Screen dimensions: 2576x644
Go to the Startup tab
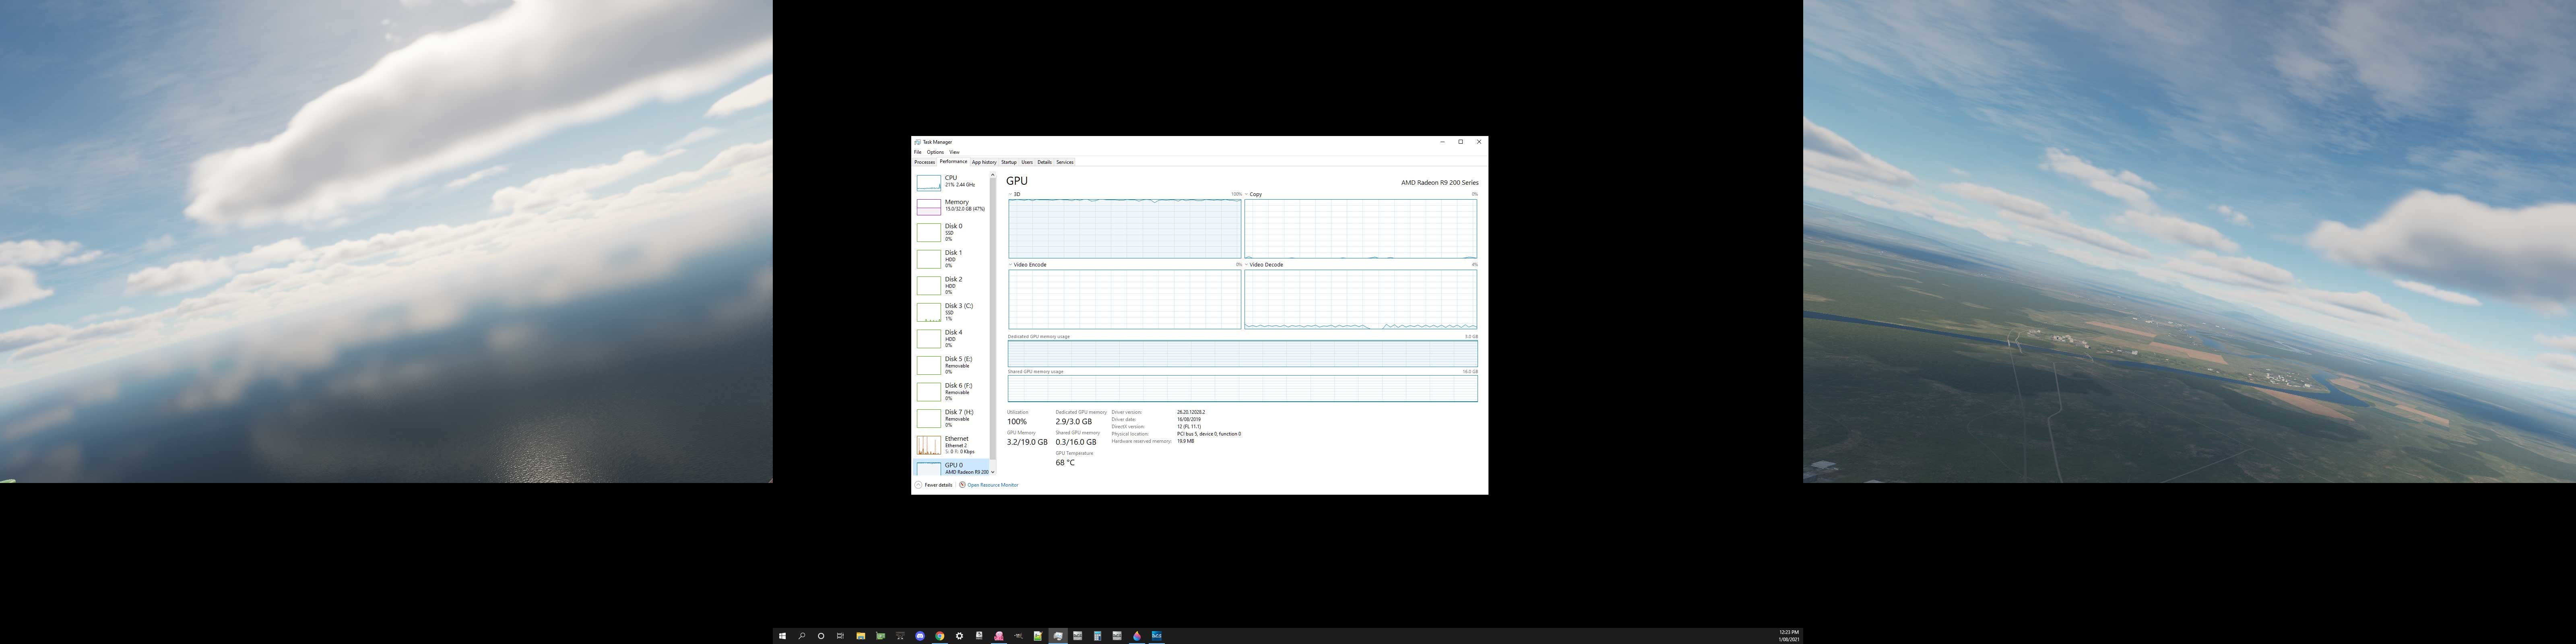[x=1009, y=162]
